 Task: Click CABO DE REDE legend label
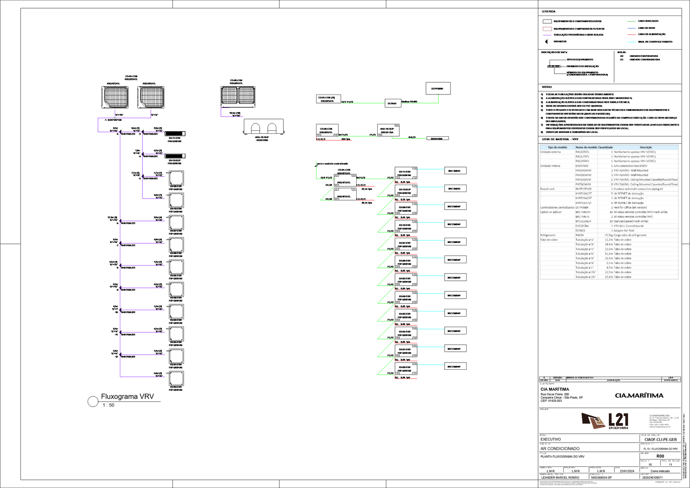[646, 28]
